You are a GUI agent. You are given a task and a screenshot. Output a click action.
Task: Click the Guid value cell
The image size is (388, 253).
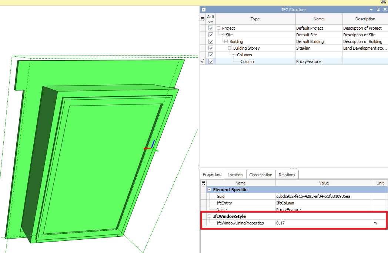coord(324,196)
